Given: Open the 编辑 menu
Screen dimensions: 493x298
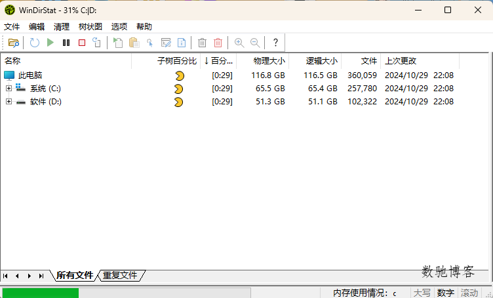Looking at the screenshot, I should coord(37,27).
